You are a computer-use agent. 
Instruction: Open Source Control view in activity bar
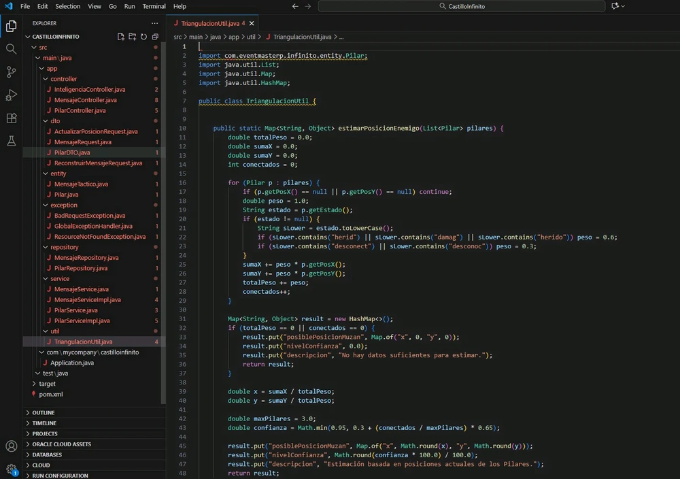coord(11,72)
